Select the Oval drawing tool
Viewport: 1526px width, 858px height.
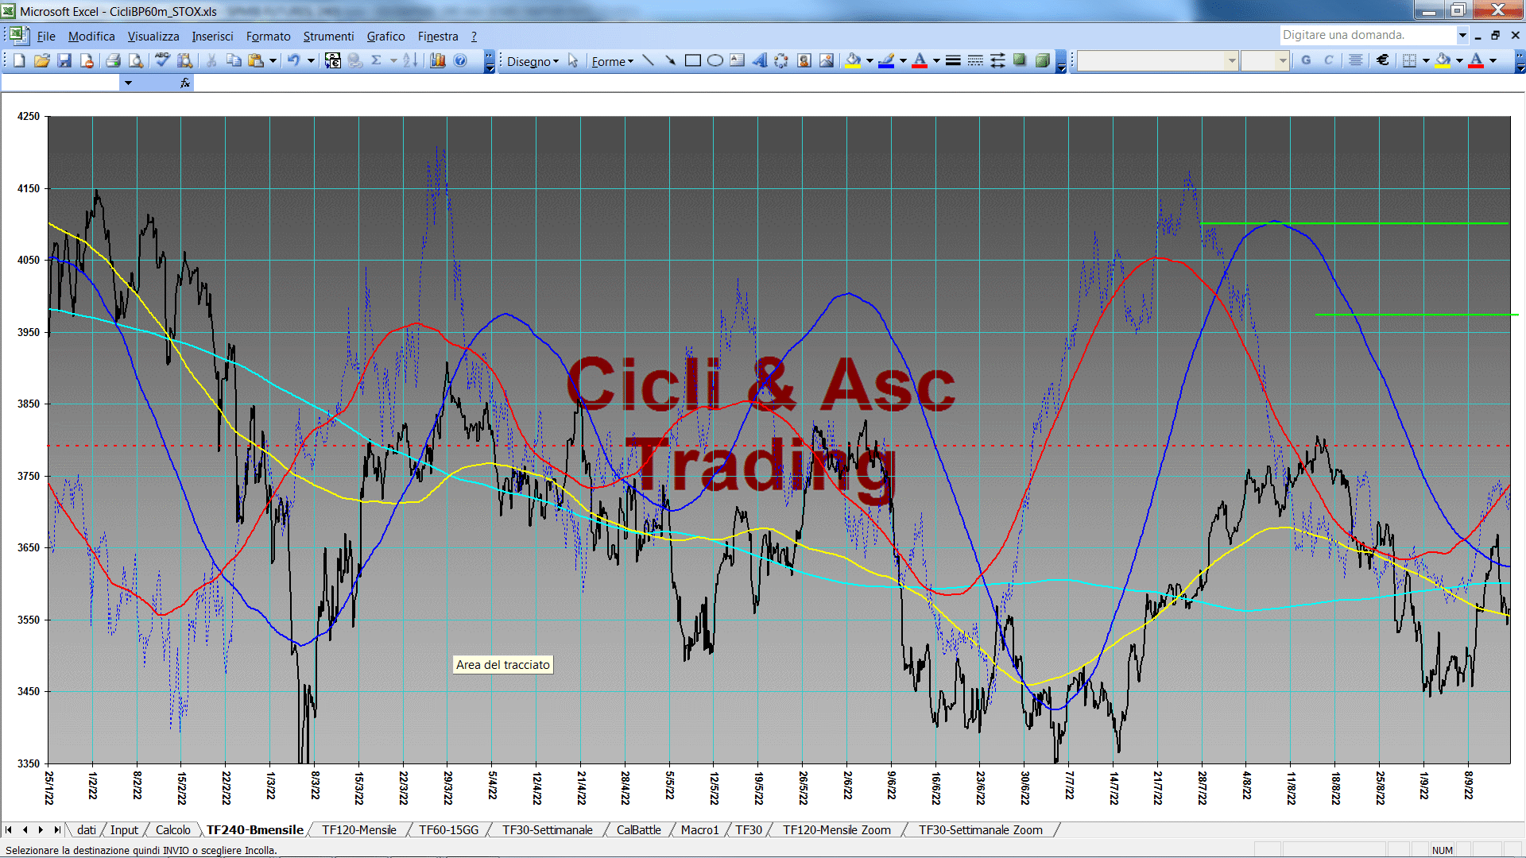point(715,60)
